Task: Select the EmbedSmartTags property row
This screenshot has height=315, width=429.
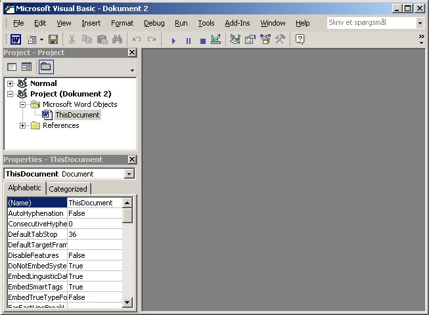Action: click(x=65, y=287)
